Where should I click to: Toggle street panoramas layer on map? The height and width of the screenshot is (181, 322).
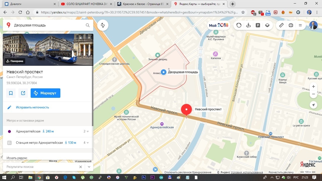248,25
